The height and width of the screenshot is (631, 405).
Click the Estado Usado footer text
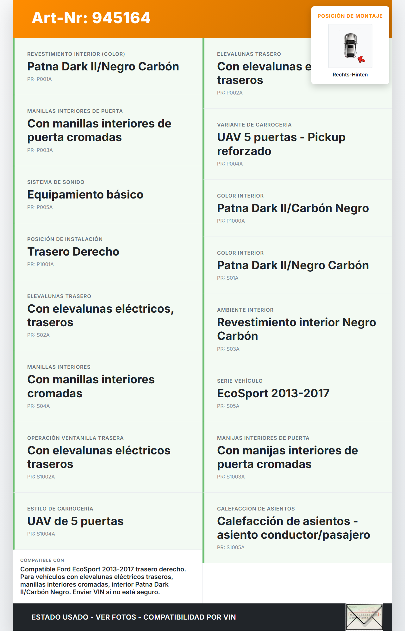(134, 617)
